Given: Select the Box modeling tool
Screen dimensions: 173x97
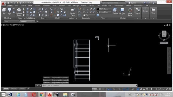Looking at the screenshot, I should (4, 11).
